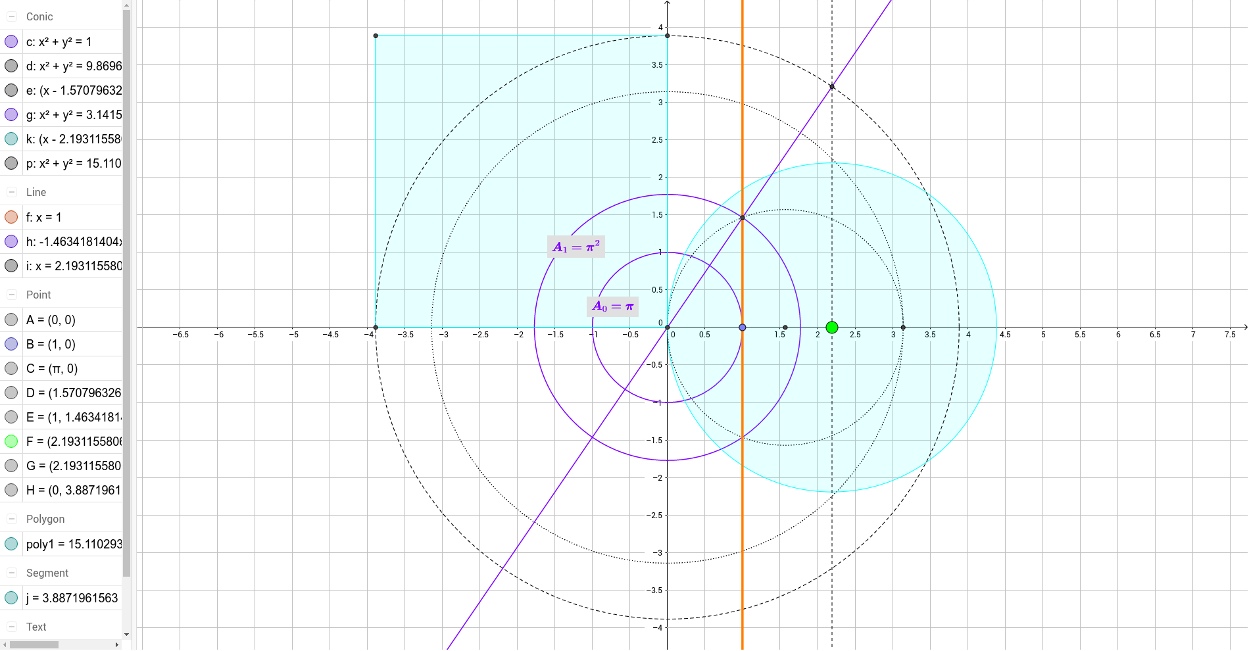The width and height of the screenshot is (1249, 651).
Task: Hide line f: x = 1
Action: click(x=11, y=217)
